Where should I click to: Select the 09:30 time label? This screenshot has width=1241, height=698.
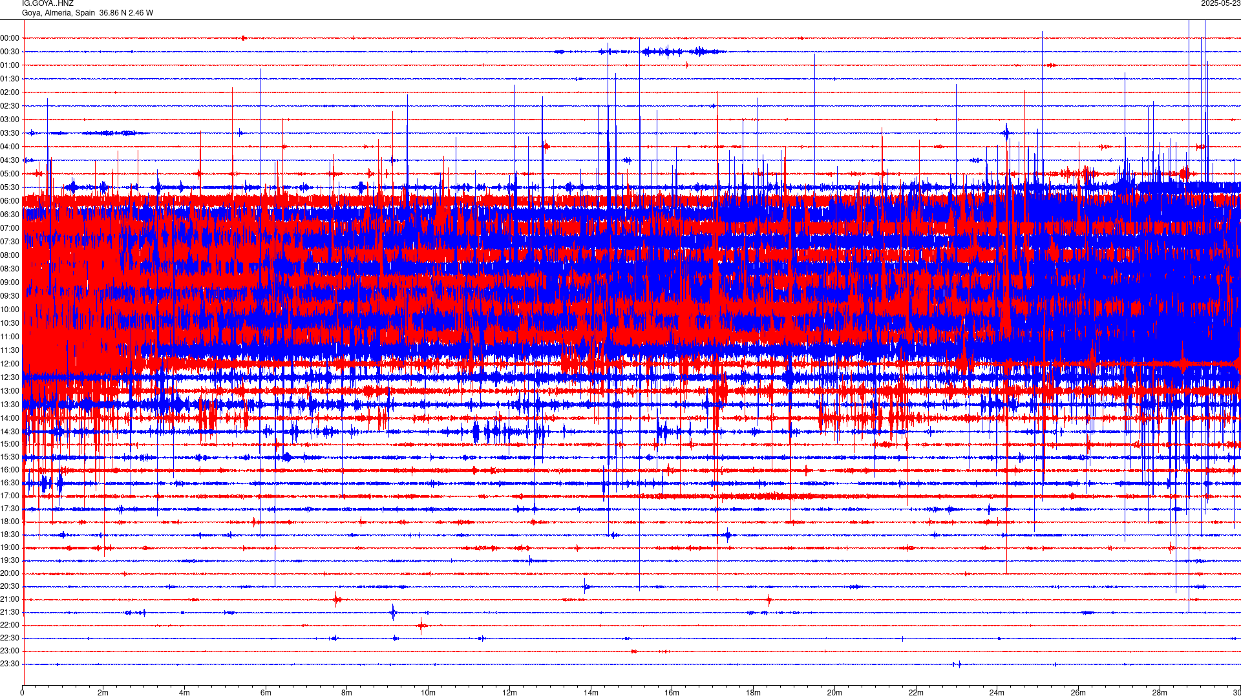[x=10, y=297]
